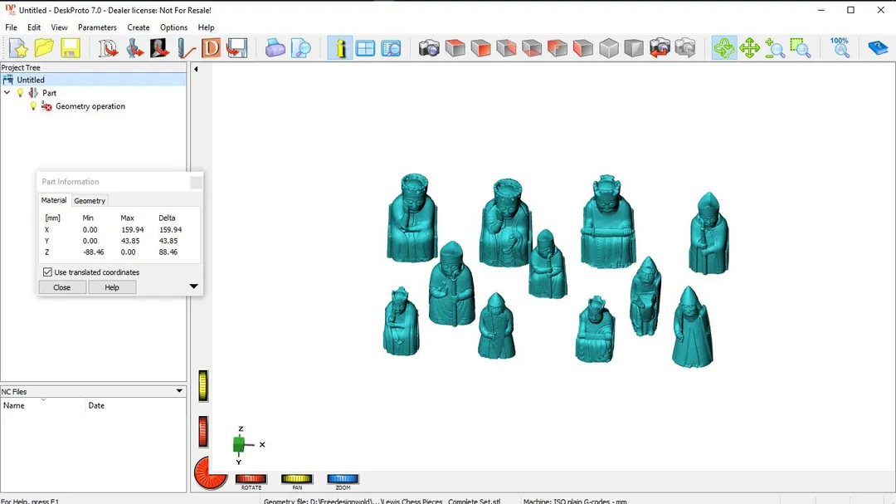Go to next view with the grey camera icon
Viewport: 896px width, 504px height.
tap(685, 49)
